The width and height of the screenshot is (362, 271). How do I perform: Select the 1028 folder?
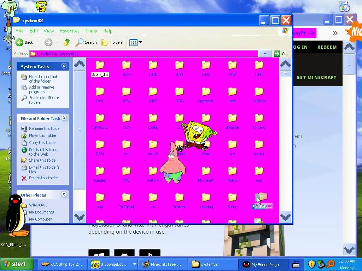(153, 68)
